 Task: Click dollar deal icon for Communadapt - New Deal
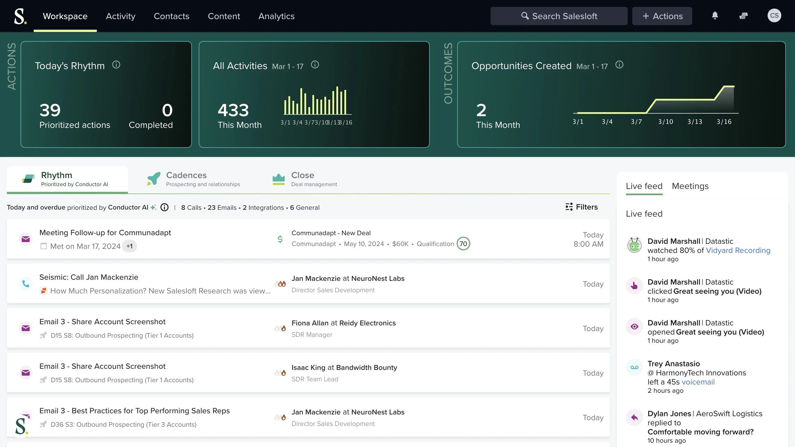click(280, 239)
